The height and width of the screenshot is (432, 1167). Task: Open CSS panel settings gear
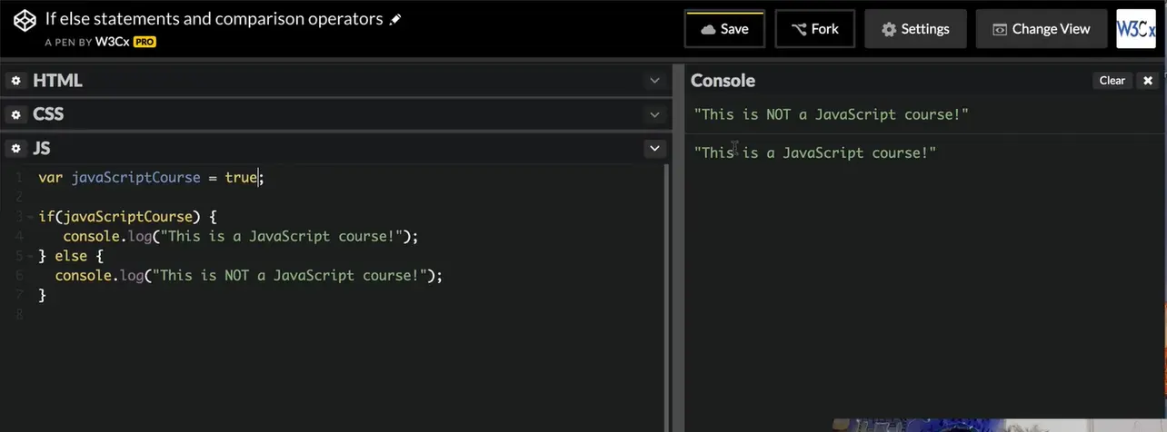[x=15, y=114]
